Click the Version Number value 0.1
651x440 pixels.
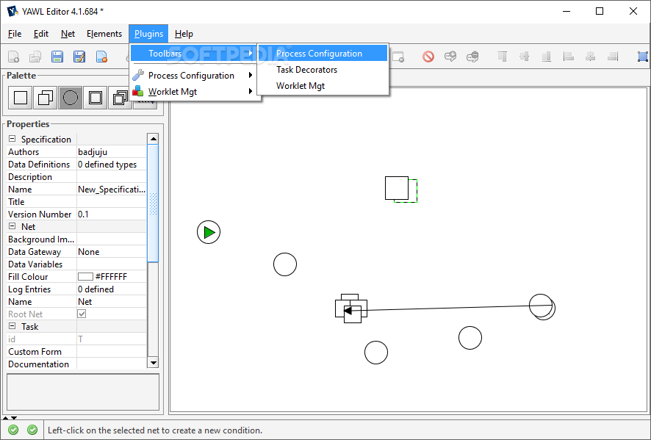[x=83, y=214]
